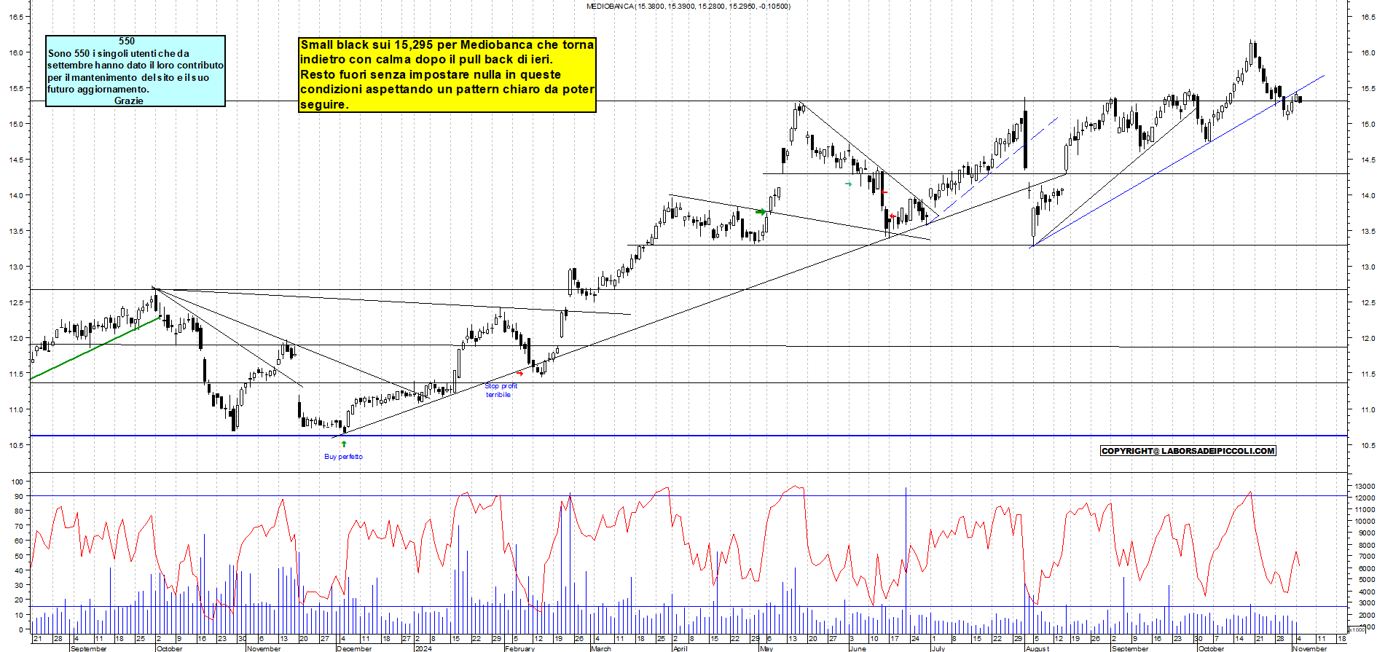Click the 'April' month label
Image resolution: width=1377 pixels, height=652 pixels.
(x=680, y=648)
